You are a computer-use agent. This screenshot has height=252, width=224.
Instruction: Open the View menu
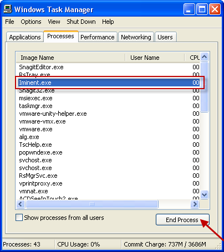(54, 22)
